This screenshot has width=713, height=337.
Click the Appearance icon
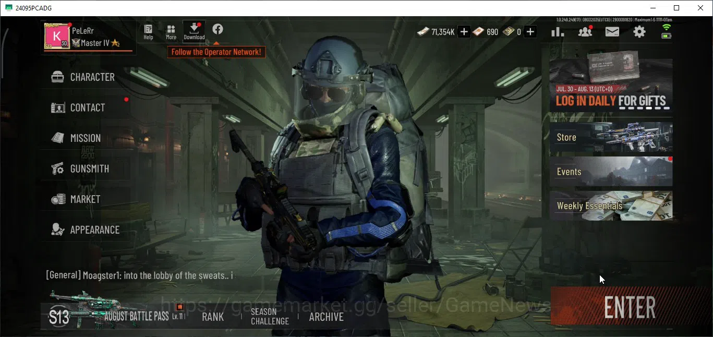[x=57, y=230]
